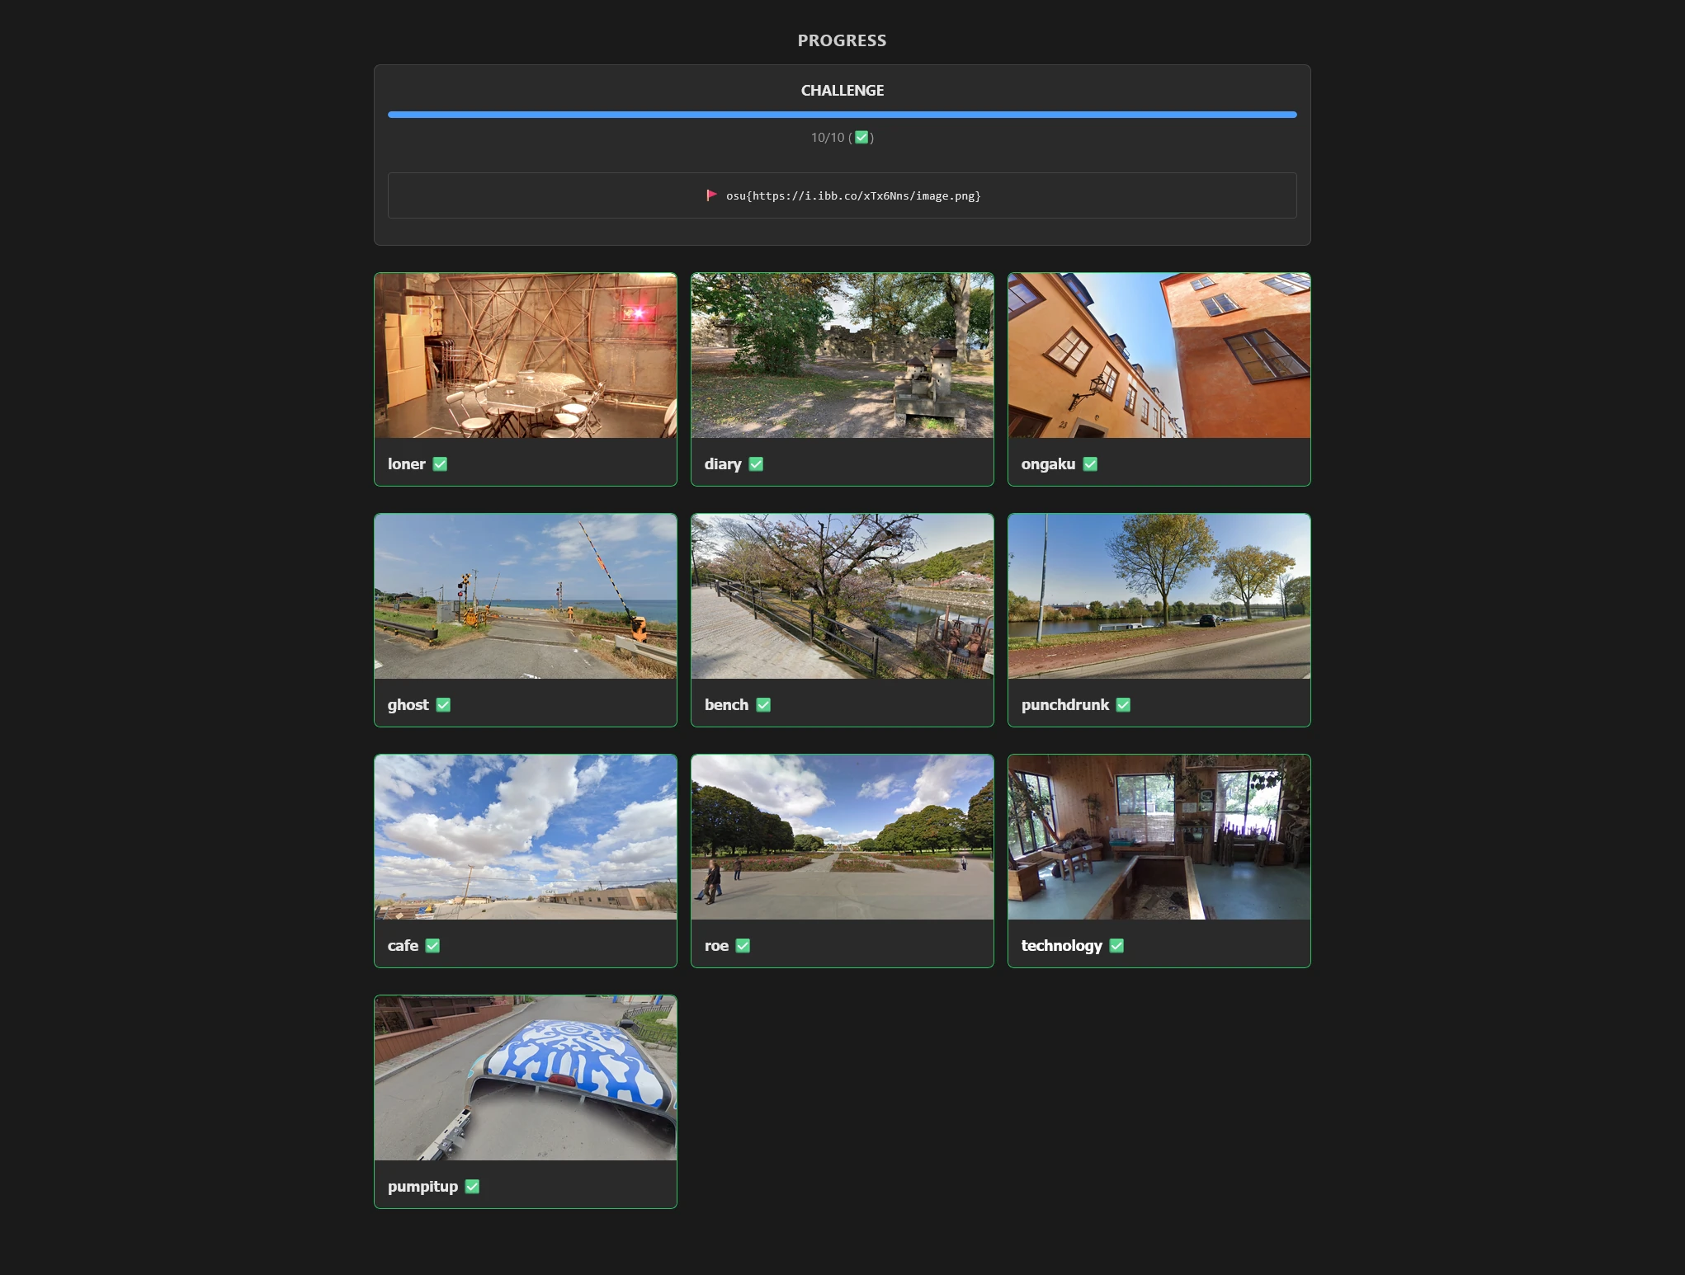Click the osu flag image URL text

[853, 196]
